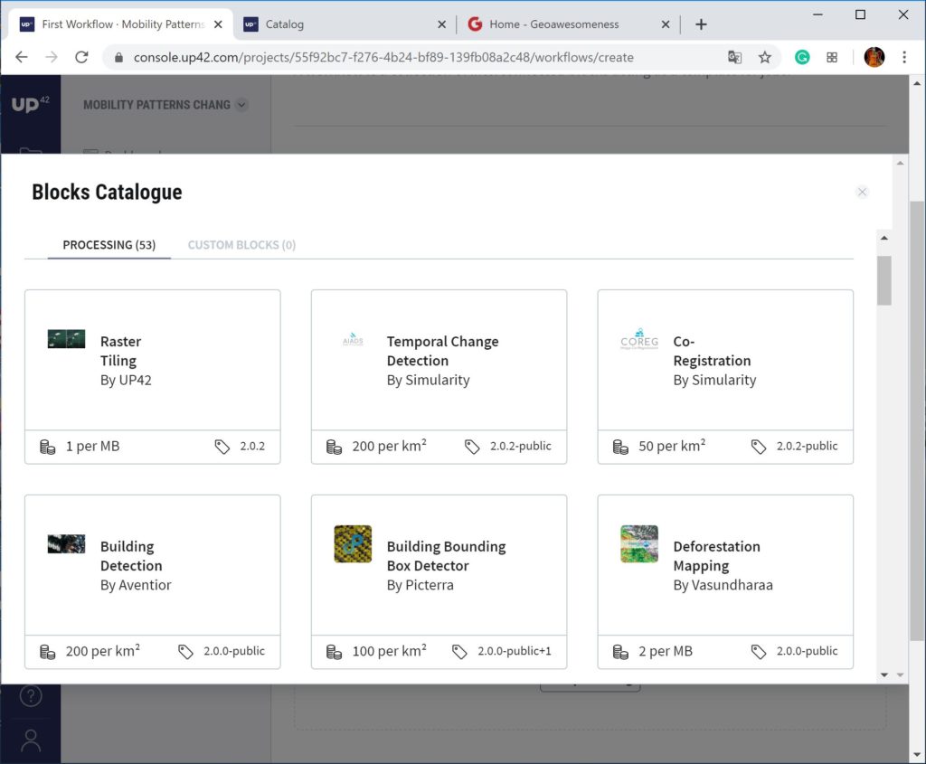Go back in browser history
The height and width of the screenshot is (764, 926).
click(x=22, y=57)
